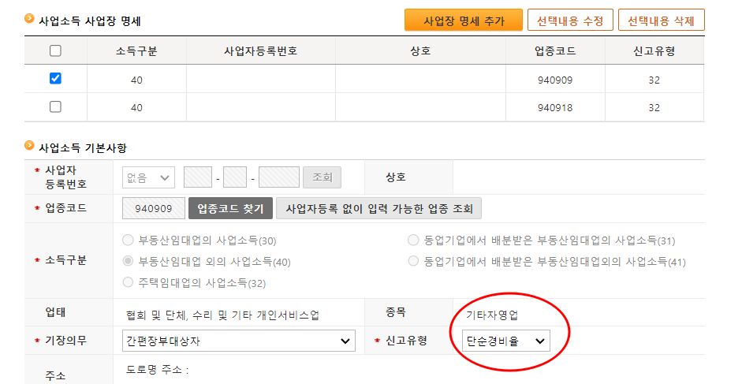This screenshot has width=742, height=384.
Task: Click the 업종코드 찾기 button
Action: pos(230,209)
